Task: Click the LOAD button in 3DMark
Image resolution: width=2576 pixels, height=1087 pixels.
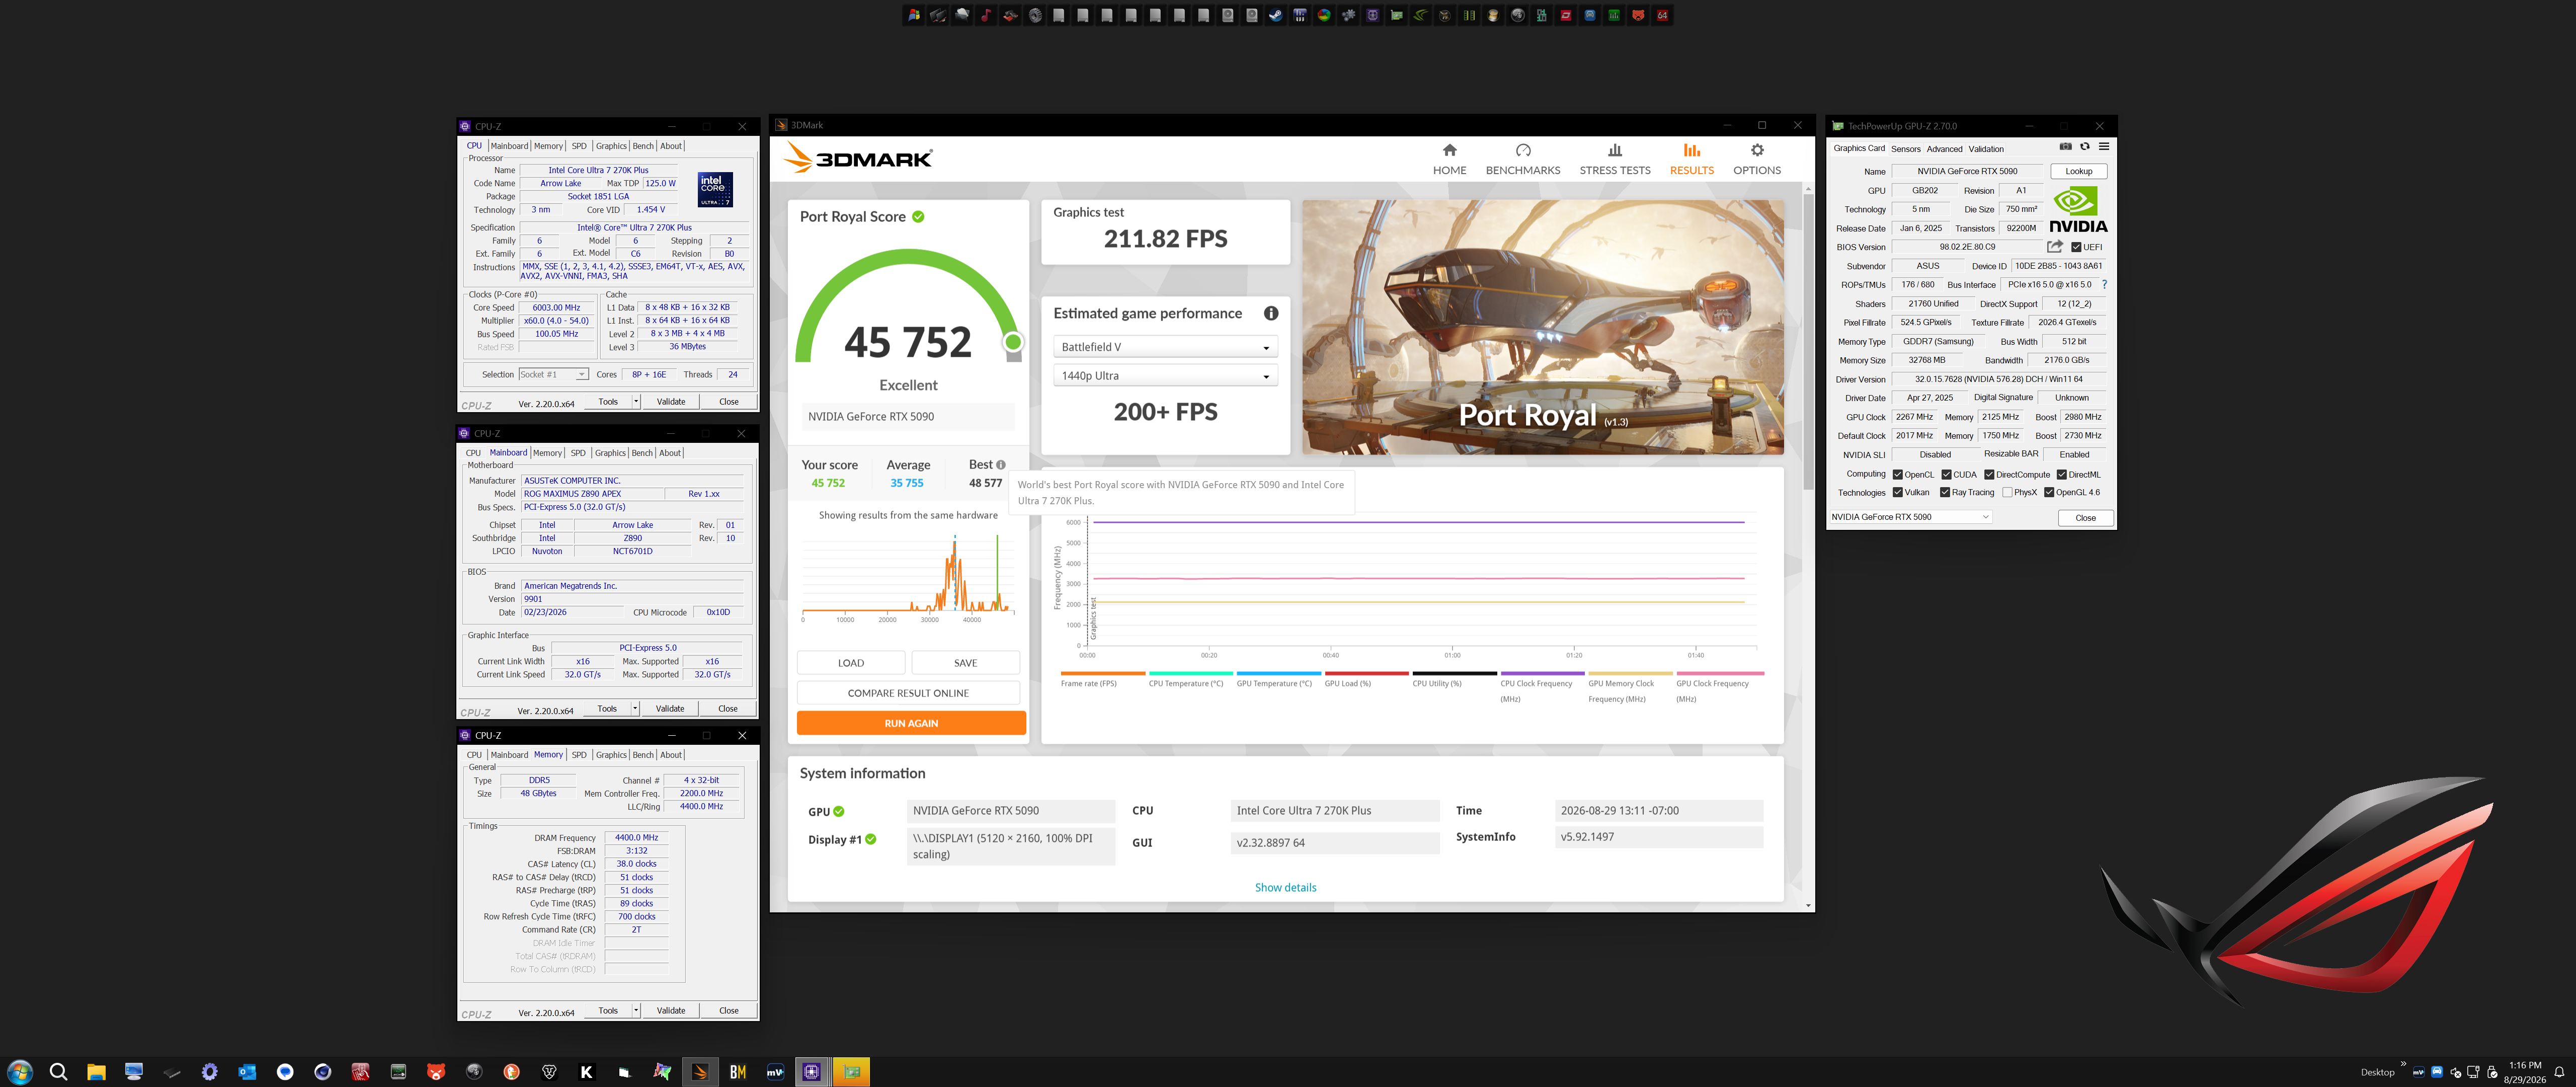Action: point(851,663)
